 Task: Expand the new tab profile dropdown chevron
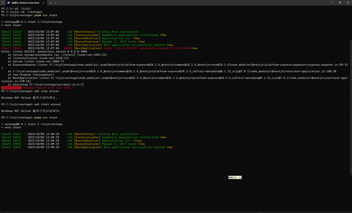(56, 2)
